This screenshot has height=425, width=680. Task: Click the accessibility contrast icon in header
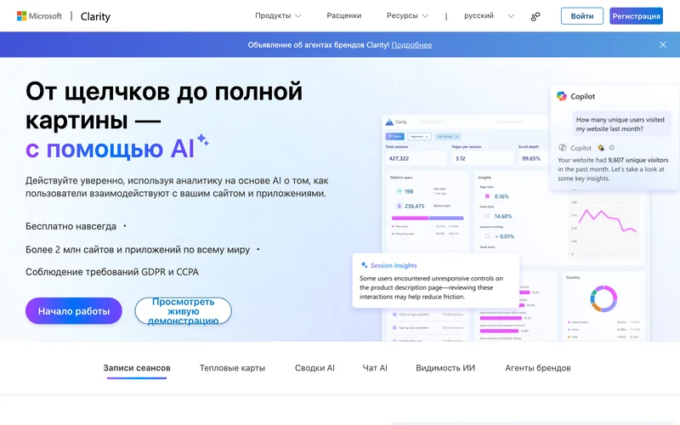click(x=535, y=16)
